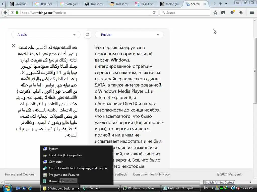The width and height of the screenshot is (257, 192).
Task: Go to the Firefox home page icon
Action: tap(241, 12)
